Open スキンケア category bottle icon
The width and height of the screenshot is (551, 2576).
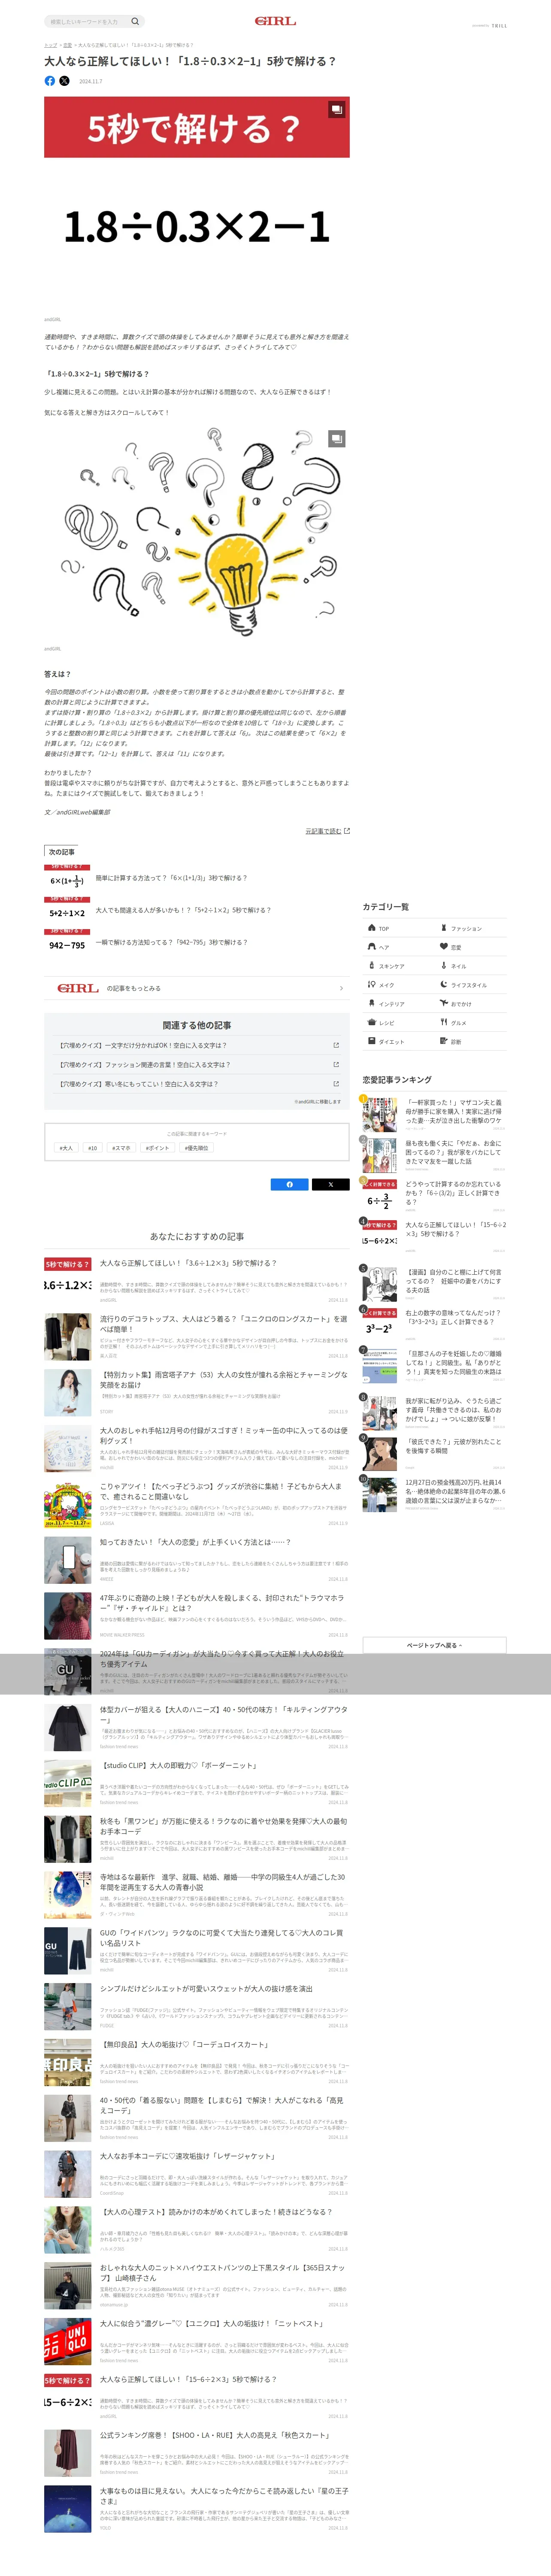372,966
